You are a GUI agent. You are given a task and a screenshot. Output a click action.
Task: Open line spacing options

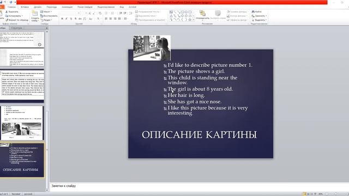(131, 13)
